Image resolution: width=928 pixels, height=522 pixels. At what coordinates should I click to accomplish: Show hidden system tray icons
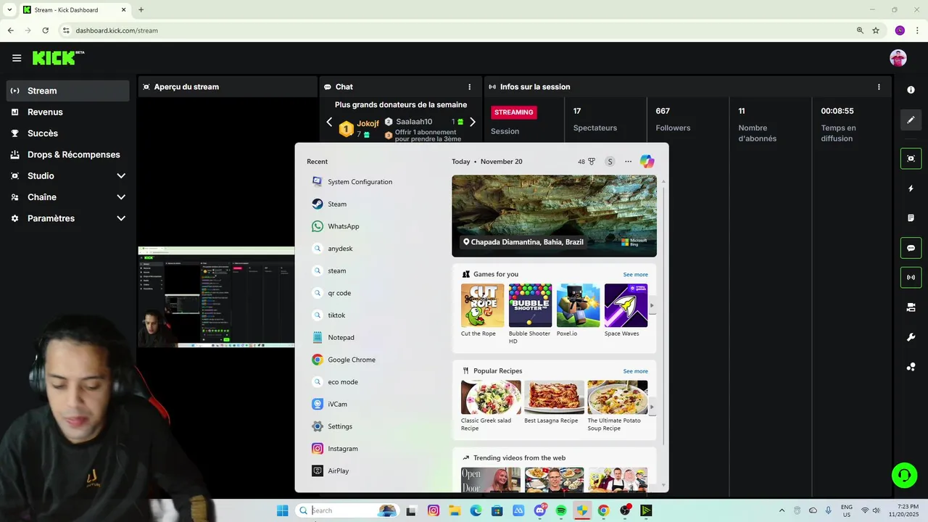(782, 510)
